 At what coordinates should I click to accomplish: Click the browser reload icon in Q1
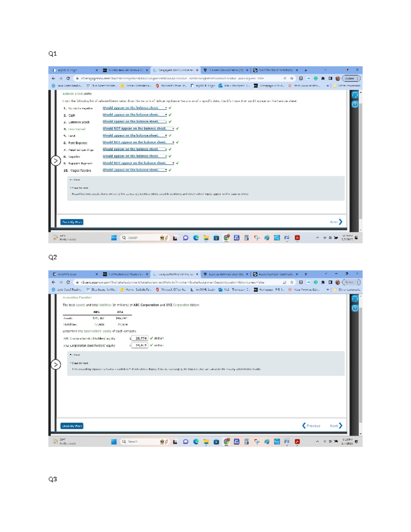click(68, 78)
